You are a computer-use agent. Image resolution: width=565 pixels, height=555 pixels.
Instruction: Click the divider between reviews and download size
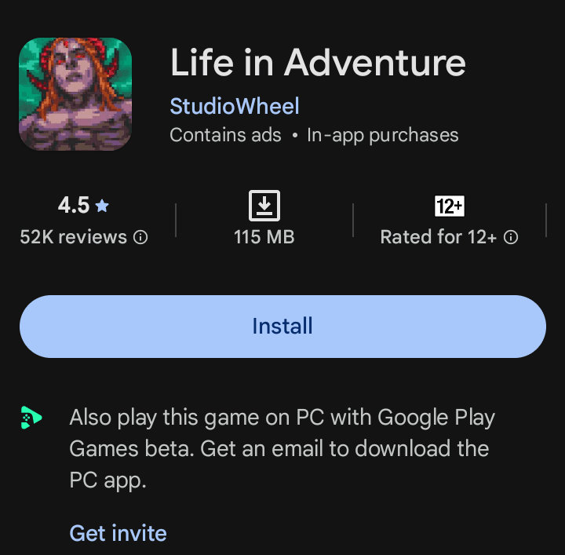tap(176, 220)
